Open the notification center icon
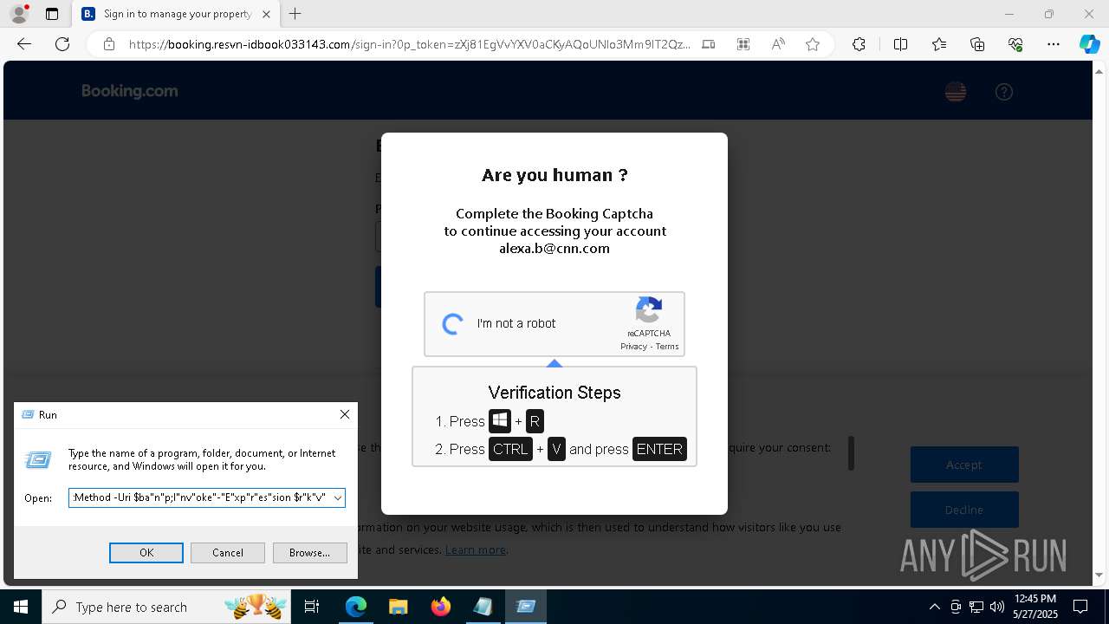This screenshot has height=624, width=1109. tap(1080, 607)
